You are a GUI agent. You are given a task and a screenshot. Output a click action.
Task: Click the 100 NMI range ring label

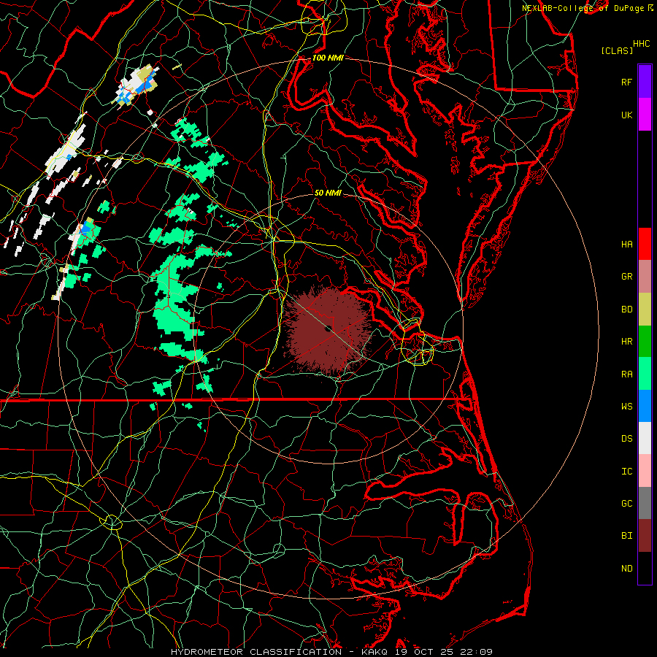pos(328,58)
